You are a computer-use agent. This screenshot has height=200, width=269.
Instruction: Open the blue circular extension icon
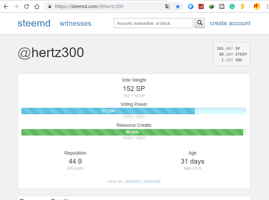point(191,6)
